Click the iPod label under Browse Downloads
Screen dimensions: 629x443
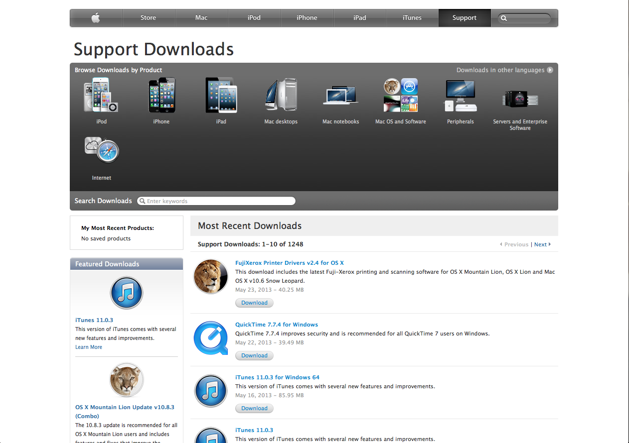tap(102, 121)
